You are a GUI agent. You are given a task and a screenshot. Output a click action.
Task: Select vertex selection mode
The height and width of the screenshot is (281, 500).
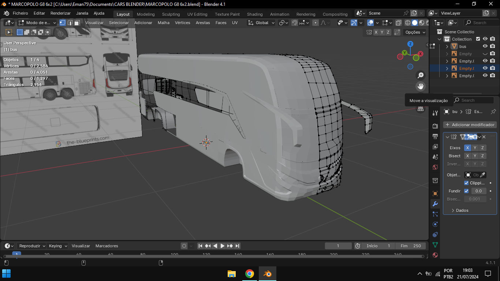[63, 23]
